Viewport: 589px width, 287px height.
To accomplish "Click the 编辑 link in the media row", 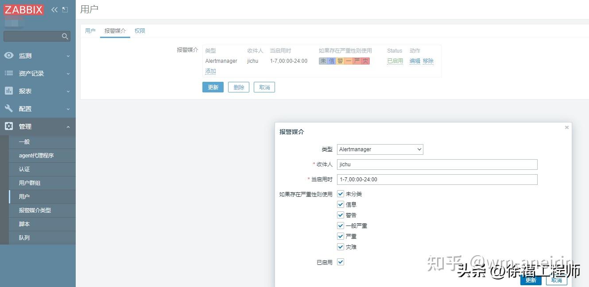I will (414, 61).
